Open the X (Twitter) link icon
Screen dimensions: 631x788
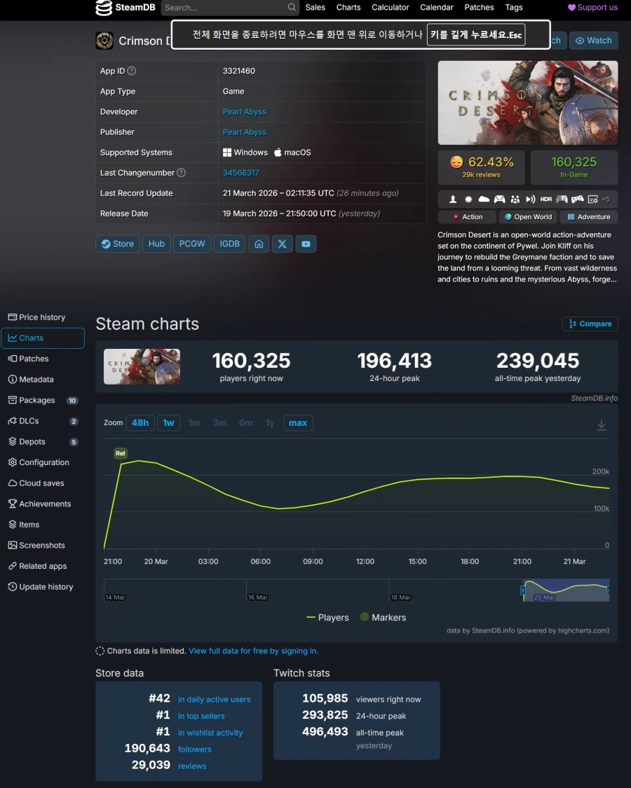[x=282, y=244]
